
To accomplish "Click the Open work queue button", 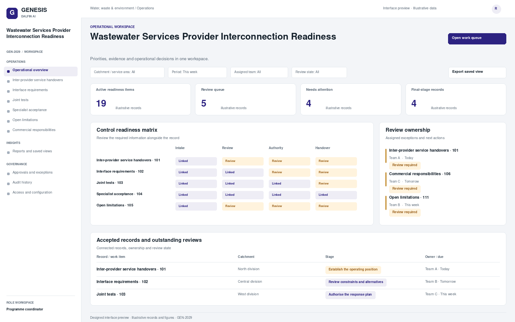I will [477, 39].
